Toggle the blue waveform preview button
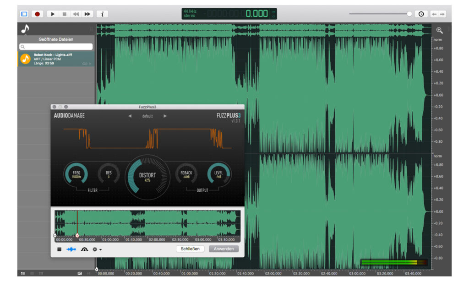Screen dimensions: 469x281 71,249
